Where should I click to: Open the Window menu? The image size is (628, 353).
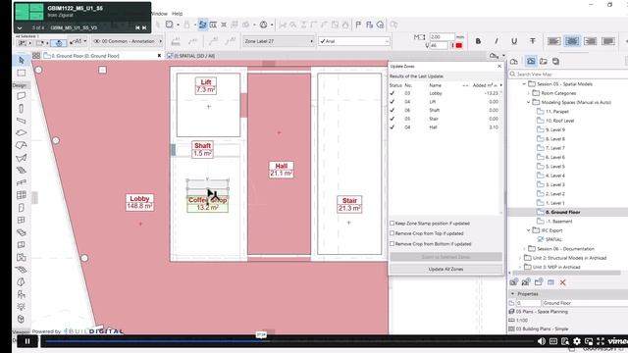pyautogui.click(x=159, y=14)
